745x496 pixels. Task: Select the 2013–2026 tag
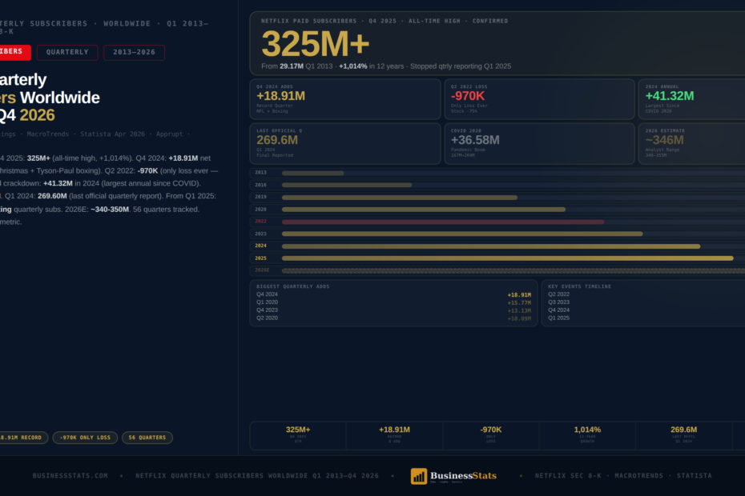[134, 52]
